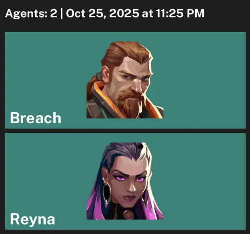
Task: Click the vertical divider in header text
Action: [x=62, y=13]
